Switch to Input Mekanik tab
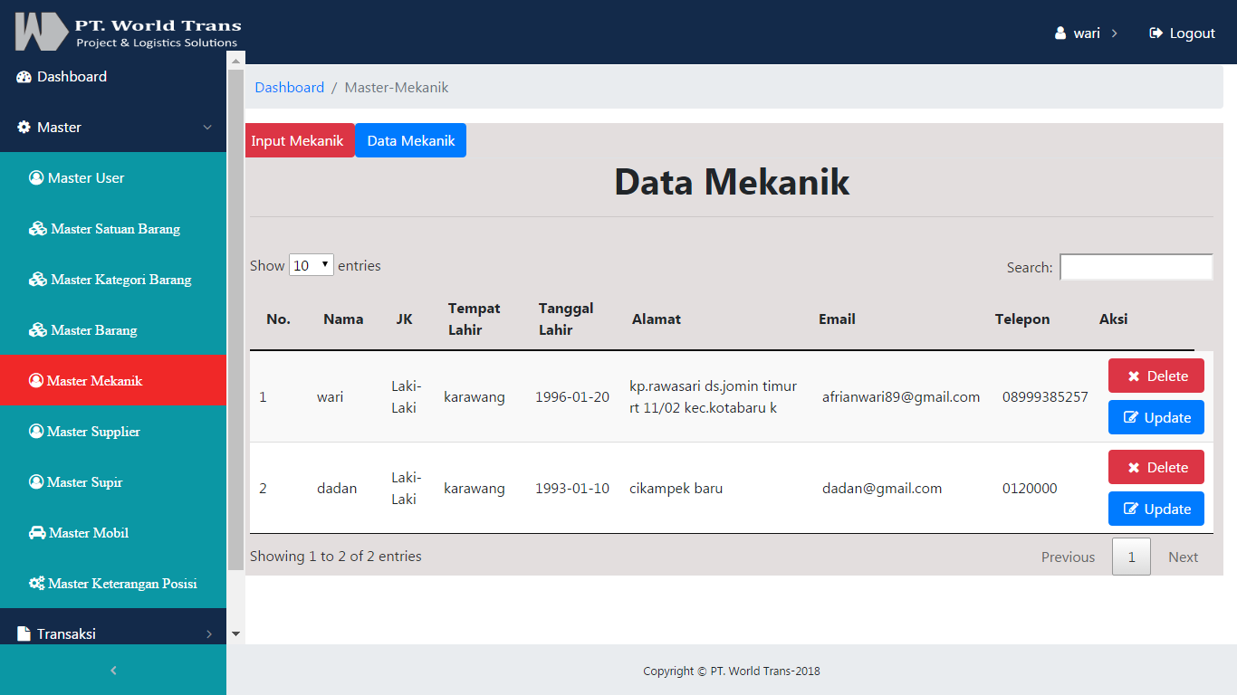1237x695 pixels. (298, 141)
